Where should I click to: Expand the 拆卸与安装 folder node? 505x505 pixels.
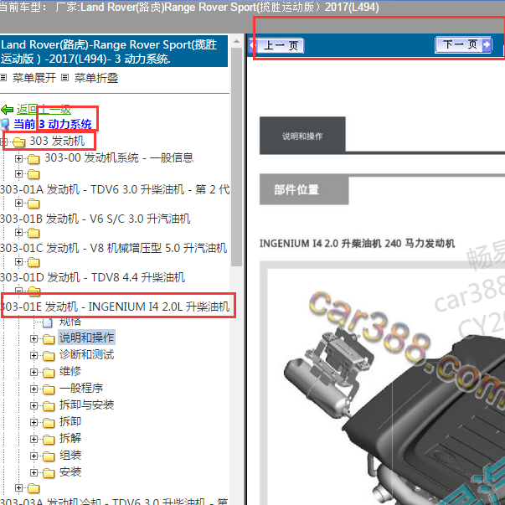pos(33,405)
